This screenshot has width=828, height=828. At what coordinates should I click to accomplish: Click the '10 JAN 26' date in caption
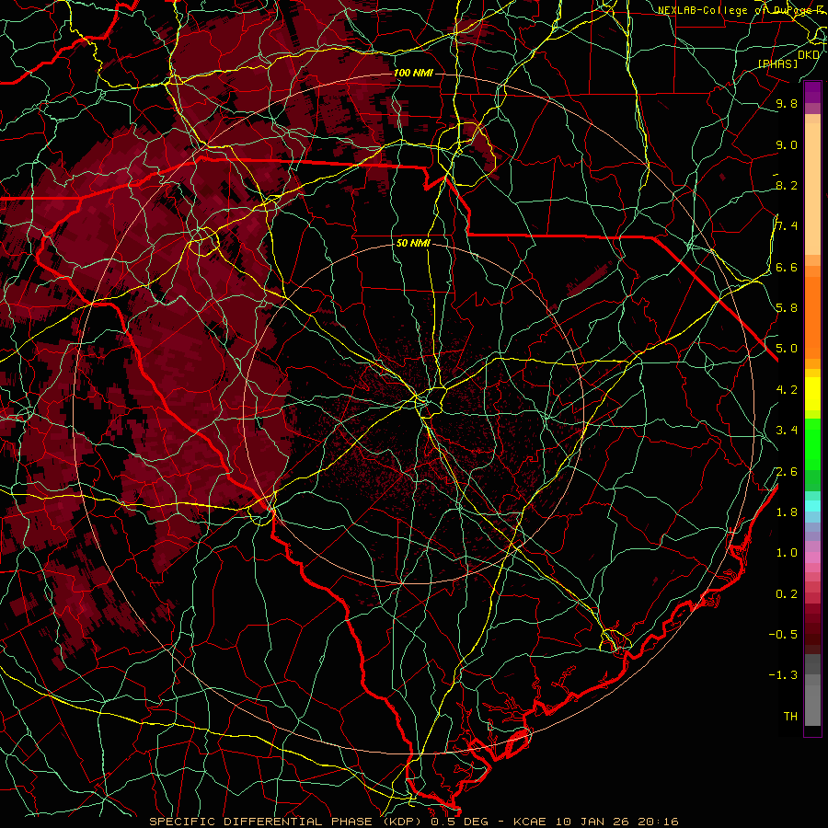point(592,822)
